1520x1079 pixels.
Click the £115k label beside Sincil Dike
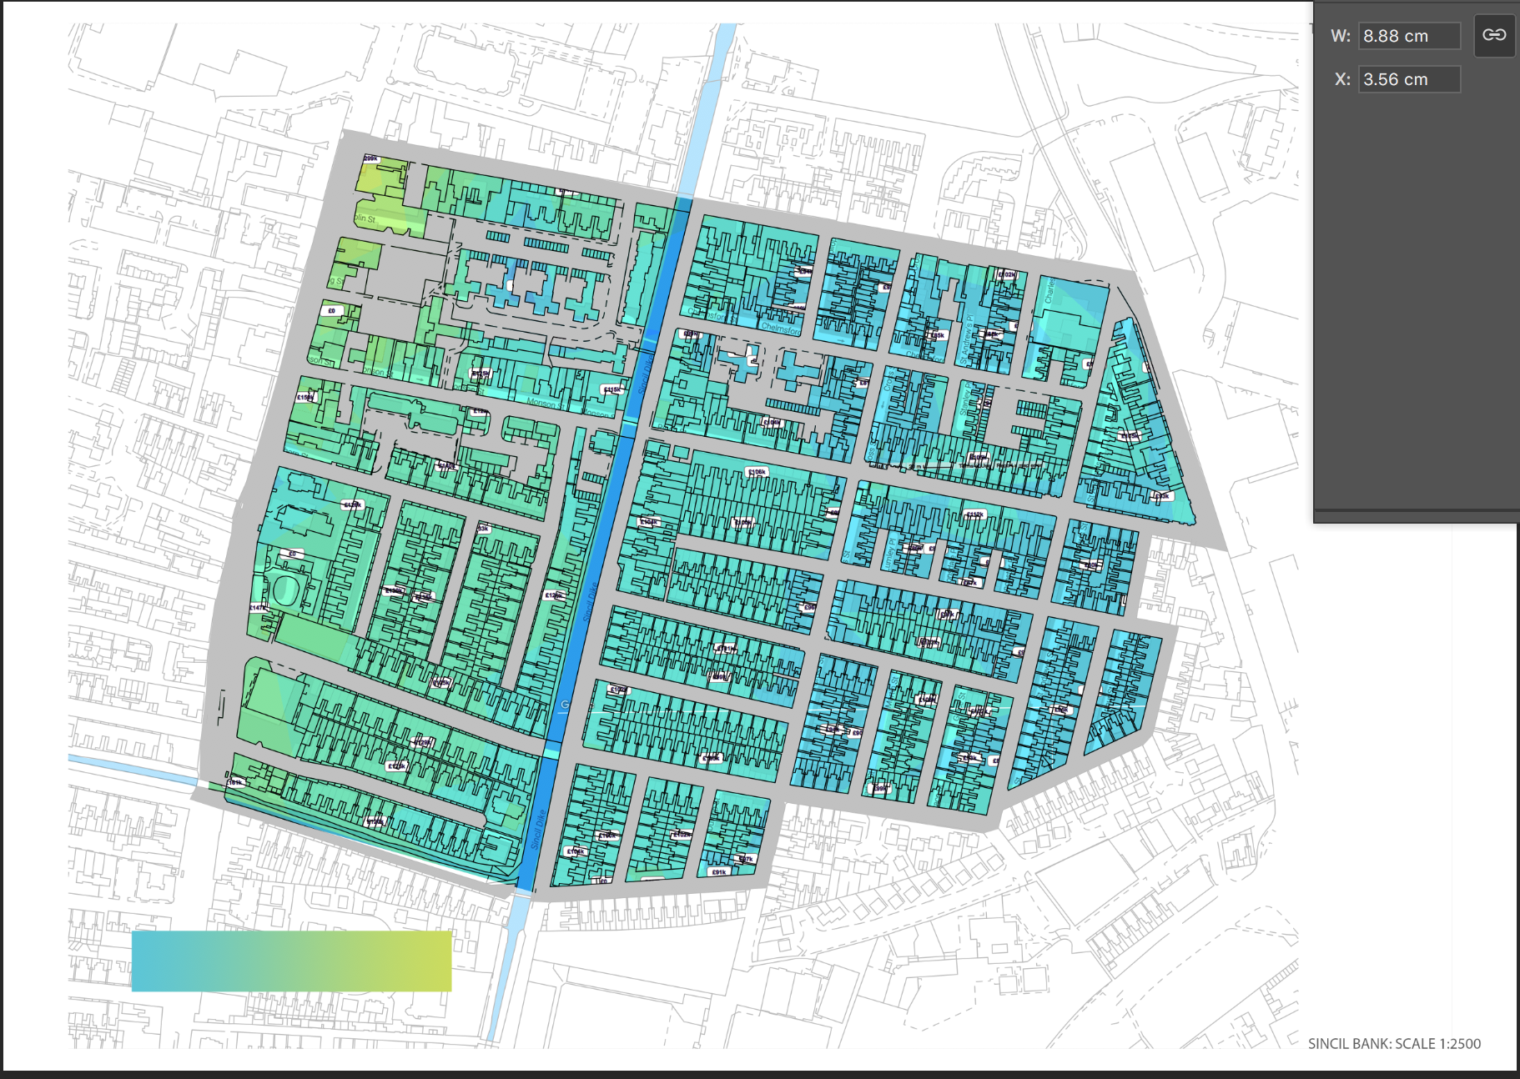(x=612, y=389)
